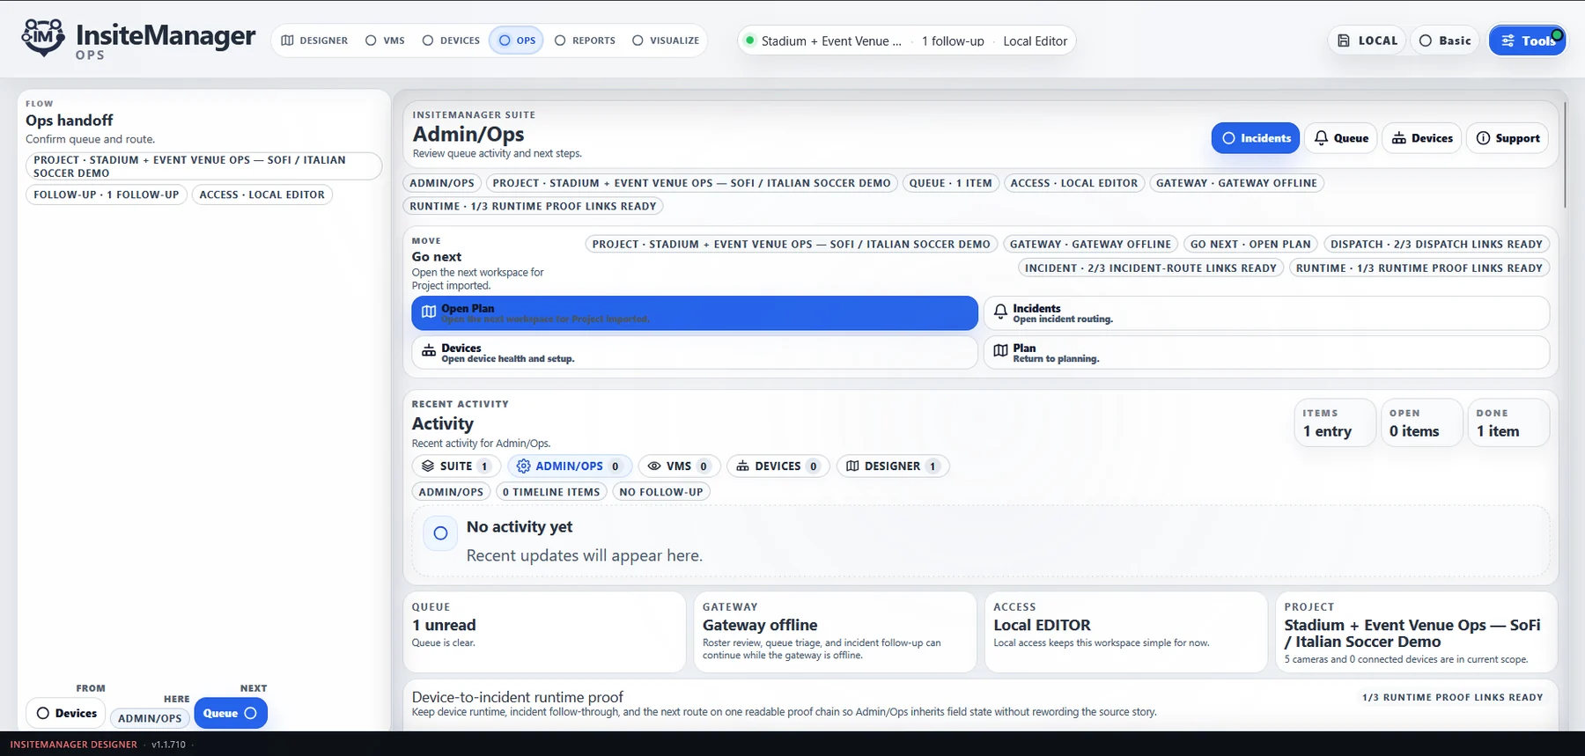Screen dimensions: 1585x756
Task: Click the 1 follow-up status label
Action: (x=953, y=40)
